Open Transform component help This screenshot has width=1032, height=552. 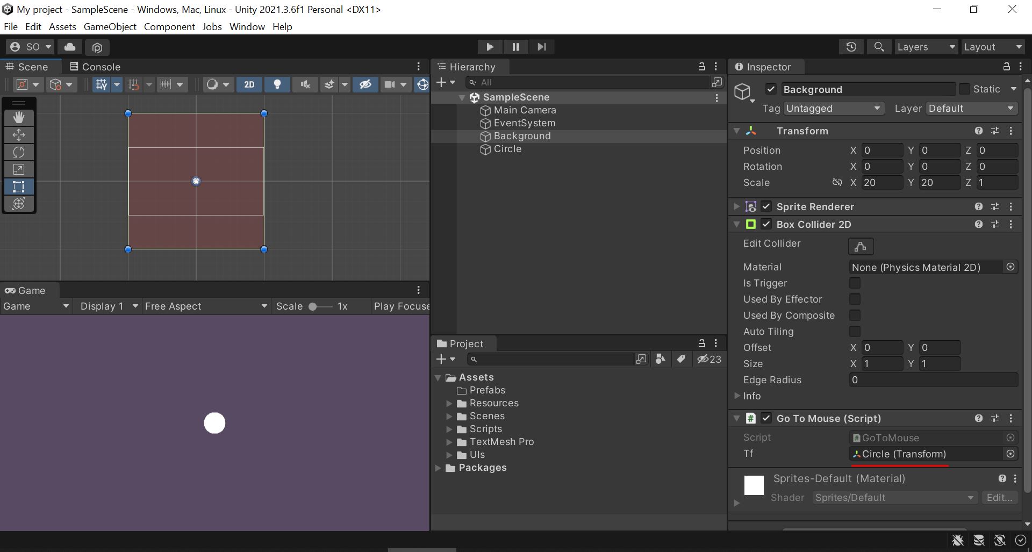pos(979,131)
